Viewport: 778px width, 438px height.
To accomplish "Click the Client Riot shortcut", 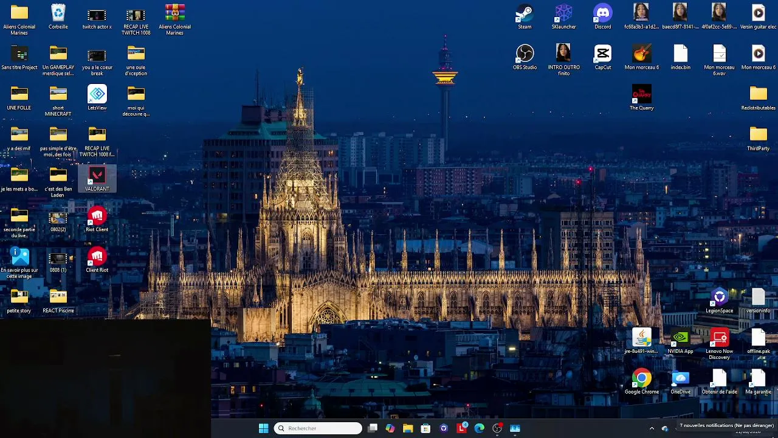I will tap(97, 257).
